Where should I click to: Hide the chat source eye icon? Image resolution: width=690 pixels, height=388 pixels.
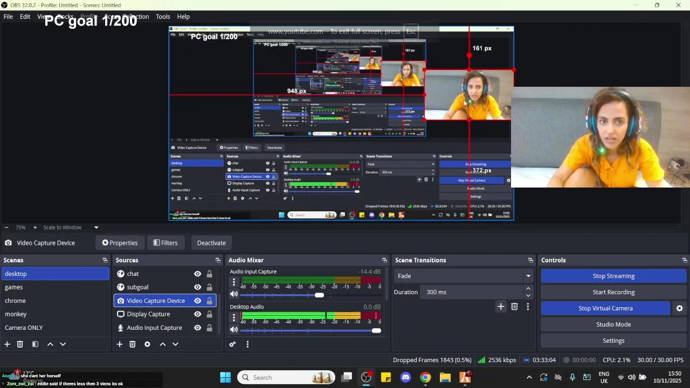tap(198, 274)
